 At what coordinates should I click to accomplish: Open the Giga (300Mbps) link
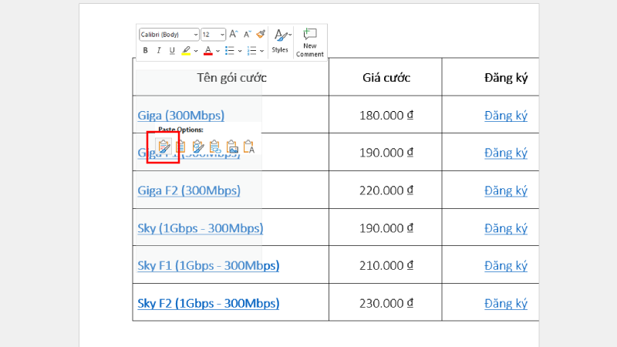pos(180,116)
